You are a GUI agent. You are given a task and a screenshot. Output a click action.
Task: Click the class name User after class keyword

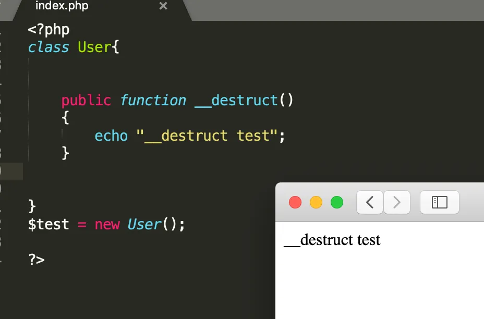(94, 47)
